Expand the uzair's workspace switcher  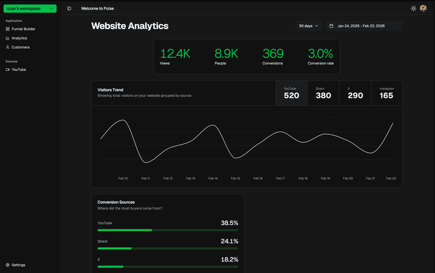[30, 9]
